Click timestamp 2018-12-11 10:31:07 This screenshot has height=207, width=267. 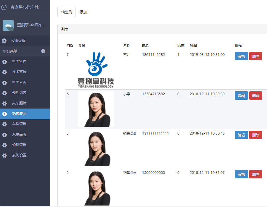[x=207, y=173]
